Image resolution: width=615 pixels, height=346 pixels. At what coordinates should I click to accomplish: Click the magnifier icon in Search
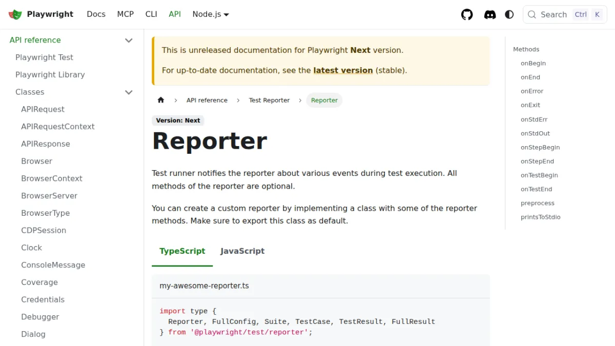(532, 14)
